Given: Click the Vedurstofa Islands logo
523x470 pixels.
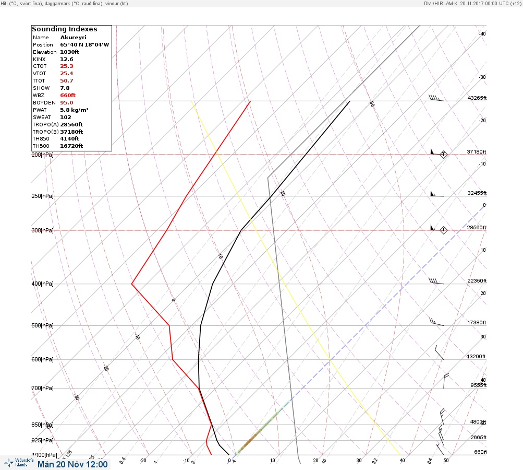Looking at the screenshot, I should click(x=19, y=463).
